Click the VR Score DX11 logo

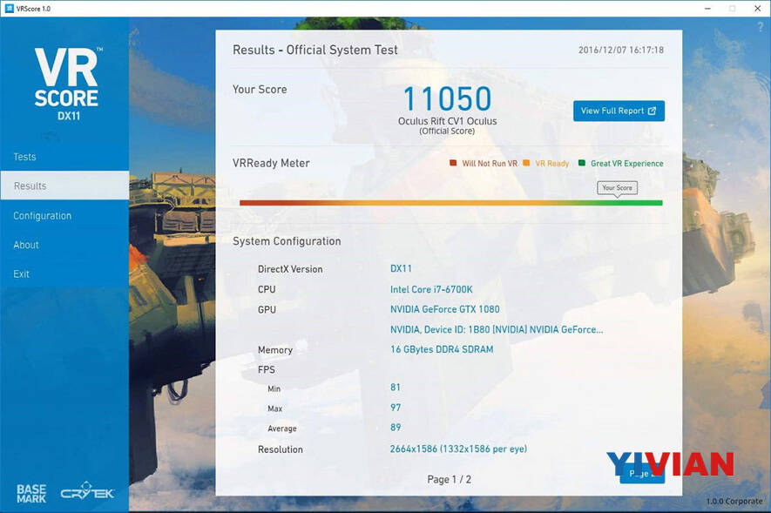[68, 84]
